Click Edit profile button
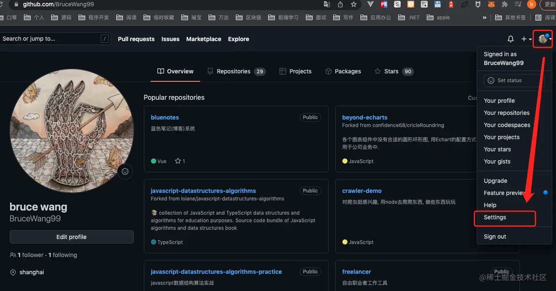 pos(72,237)
